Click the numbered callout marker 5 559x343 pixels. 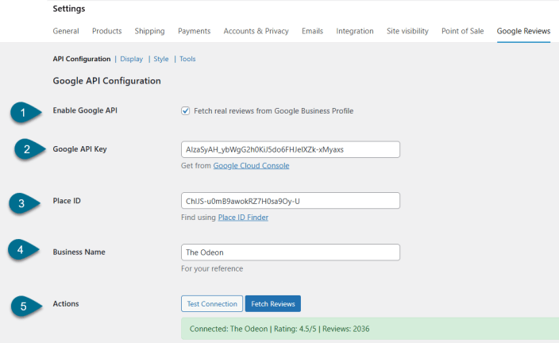tap(23, 306)
